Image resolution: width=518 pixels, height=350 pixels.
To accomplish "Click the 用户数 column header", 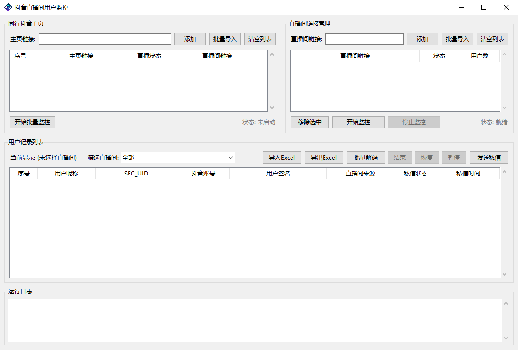I will pyautogui.click(x=480, y=56).
